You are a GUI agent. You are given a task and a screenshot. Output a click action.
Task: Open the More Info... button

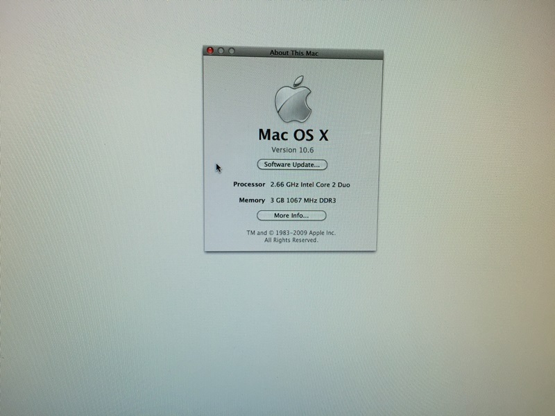point(291,216)
